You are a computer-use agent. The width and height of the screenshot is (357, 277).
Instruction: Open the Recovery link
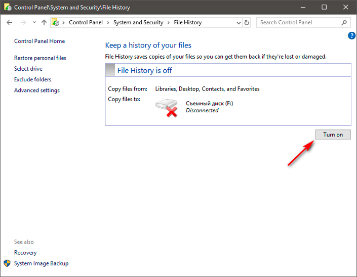click(25, 253)
